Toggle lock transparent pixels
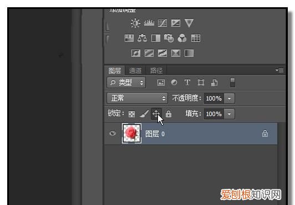This screenshot has height=205, width=295. 132,114
